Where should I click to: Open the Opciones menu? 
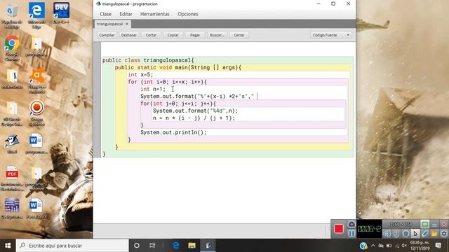[188, 14]
